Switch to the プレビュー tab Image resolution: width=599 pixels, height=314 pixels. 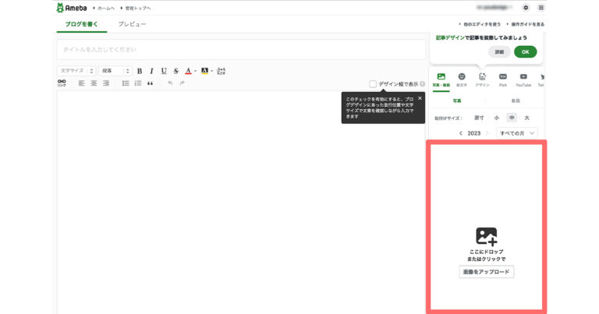tap(132, 25)
